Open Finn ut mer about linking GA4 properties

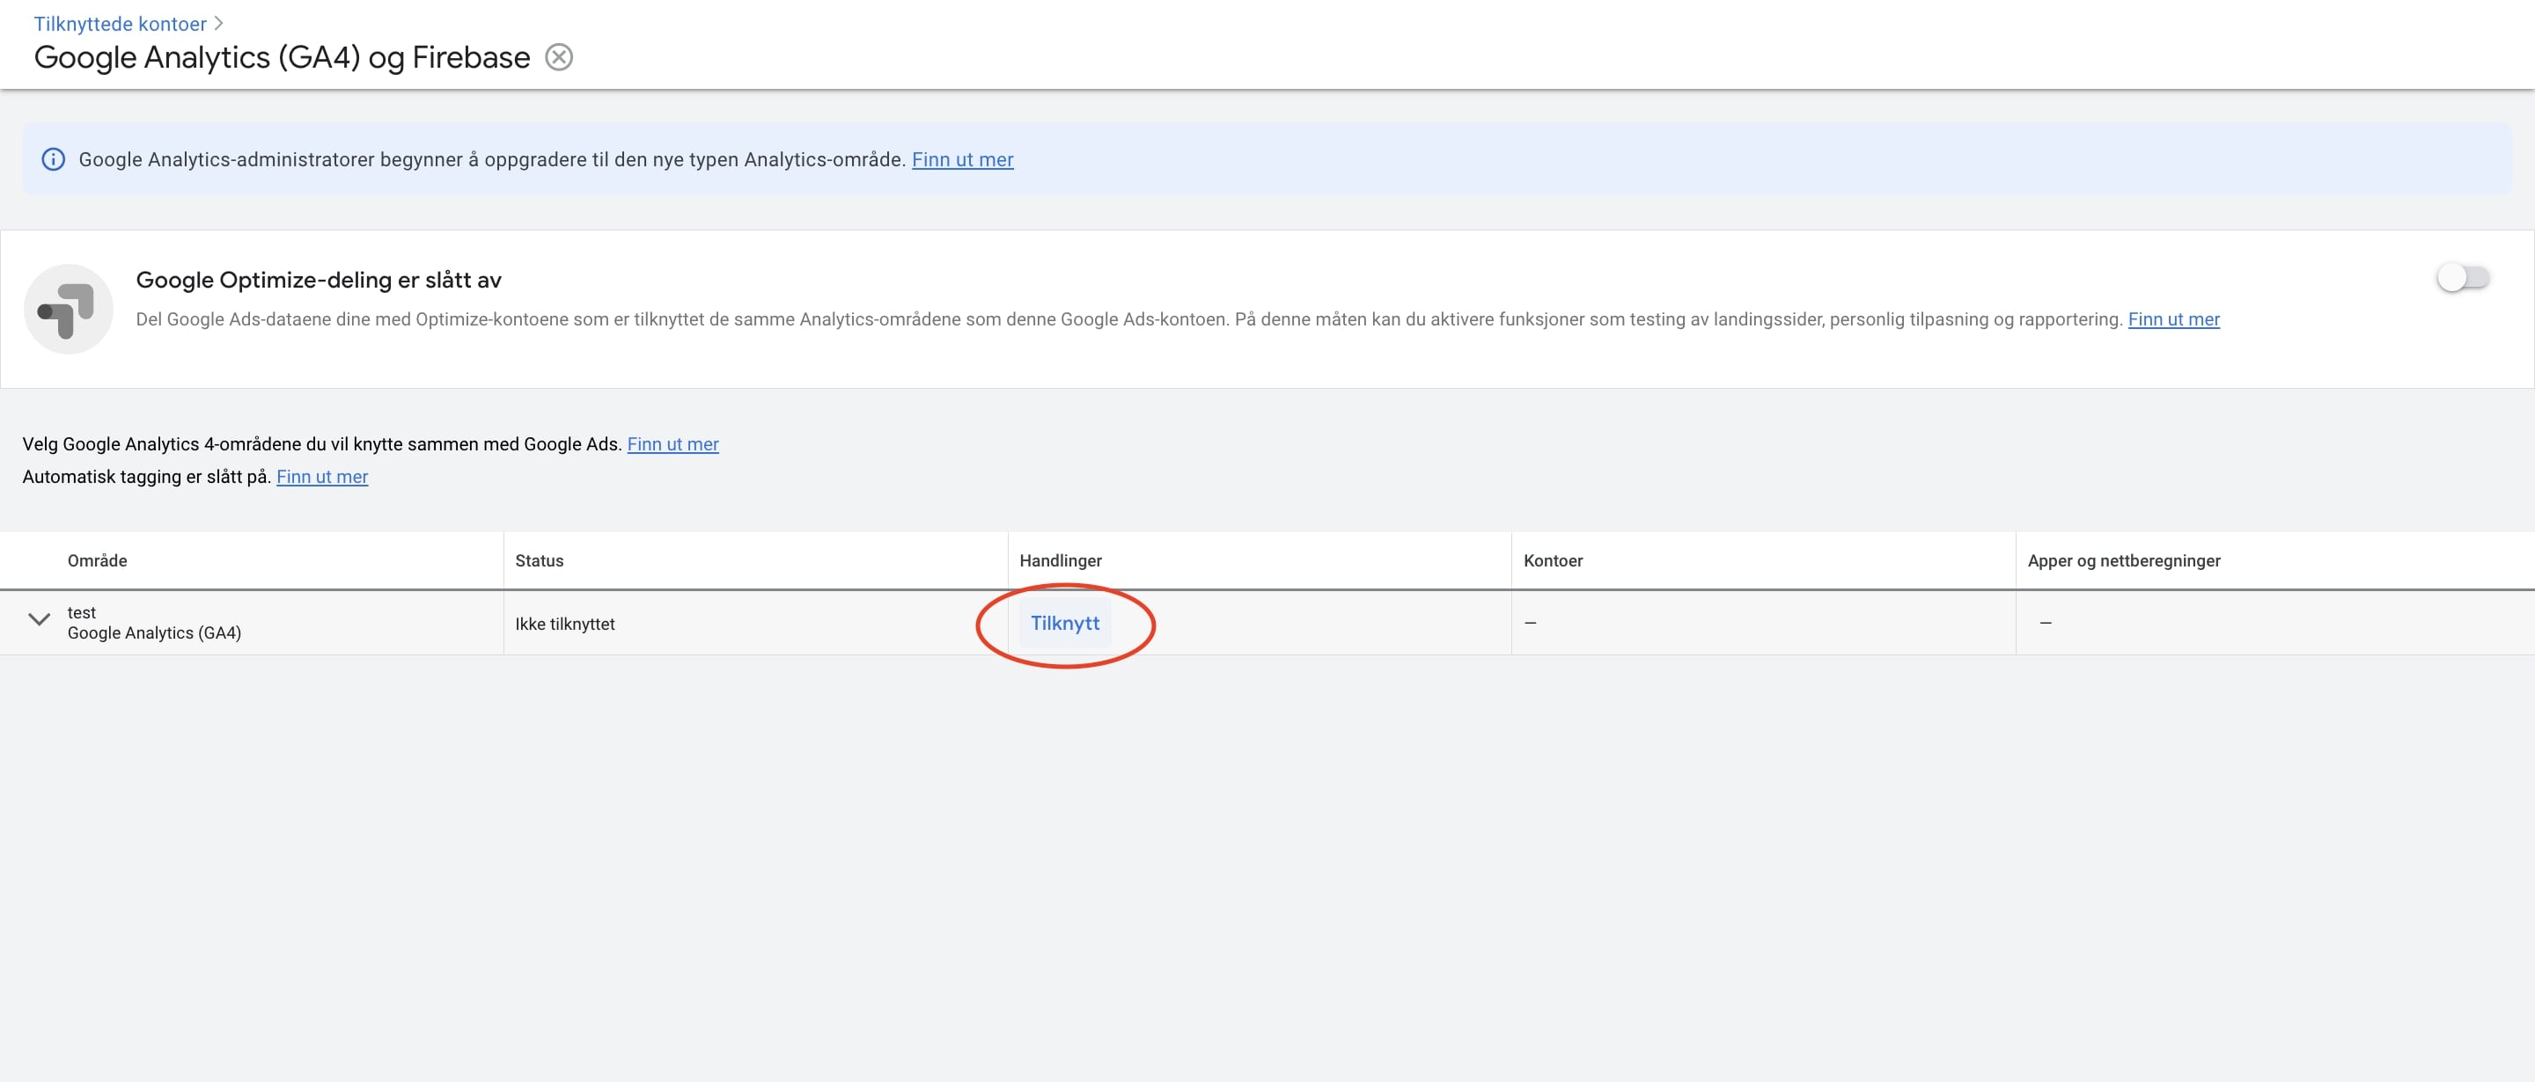(672, 444)
